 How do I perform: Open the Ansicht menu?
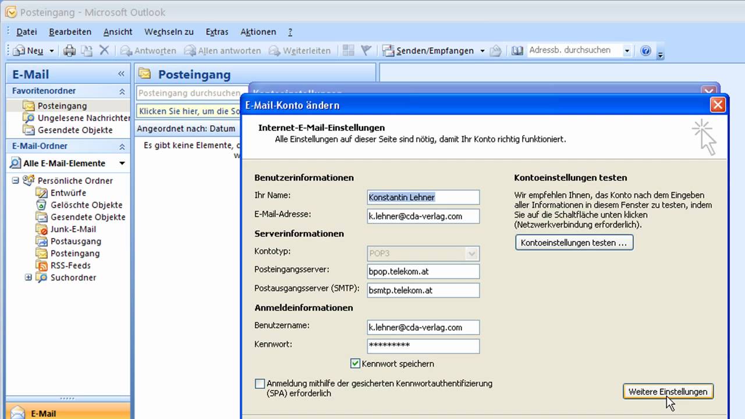(x=118, y=32)
